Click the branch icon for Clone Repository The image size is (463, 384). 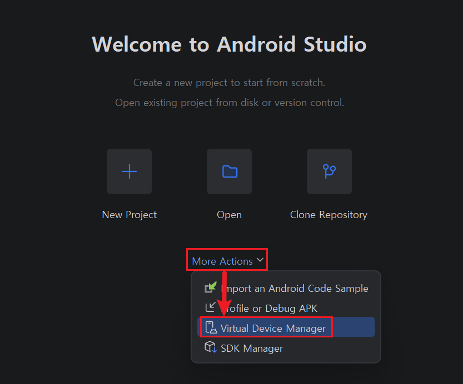pyautogui.click(x=329, y=171)
